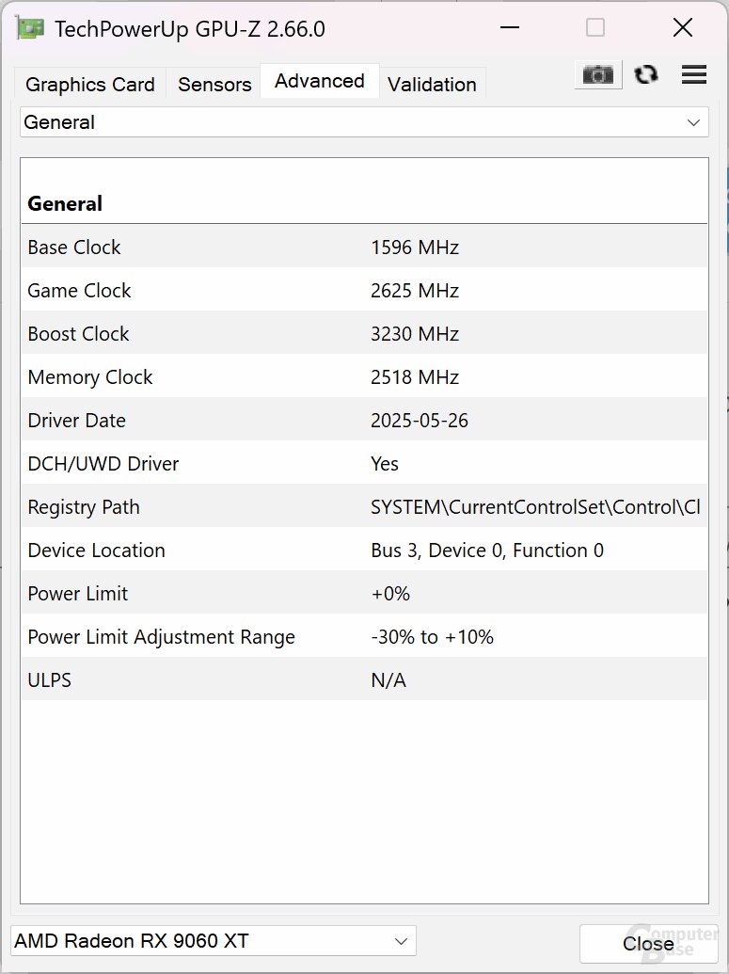The height and width of the screenshot is (974, 729).
Task: Click the 2625 MHz value
Action: 415,291
